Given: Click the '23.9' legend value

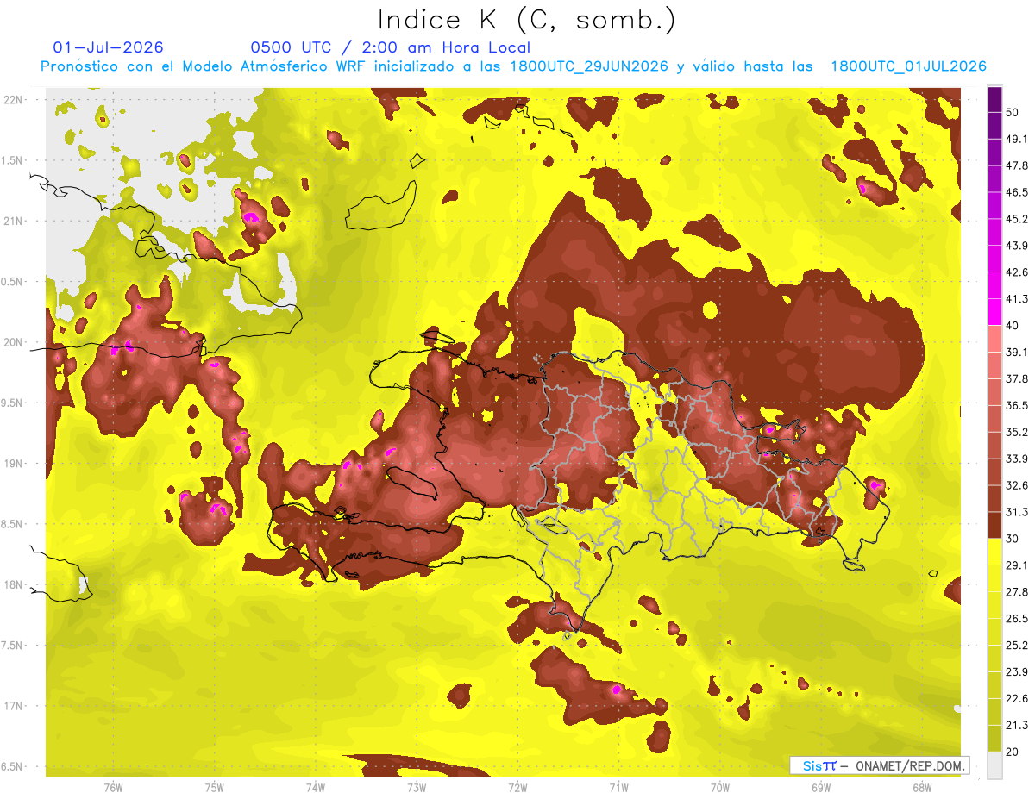Looking at the screenshot, I should 1017,672.
